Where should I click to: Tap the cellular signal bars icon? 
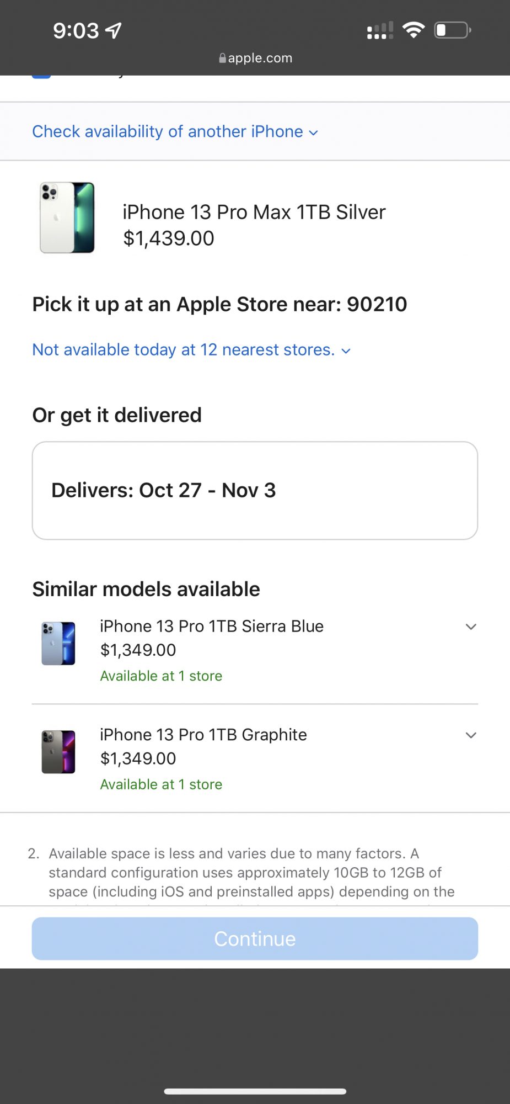click(380, 30)
